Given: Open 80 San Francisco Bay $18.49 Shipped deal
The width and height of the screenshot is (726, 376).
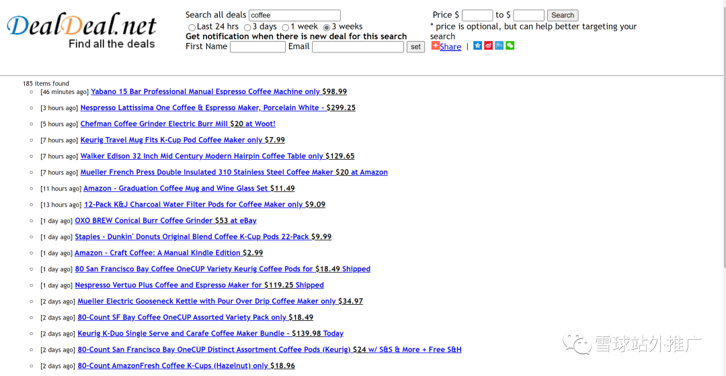Looking at the screenshot, I should [223, 269].
